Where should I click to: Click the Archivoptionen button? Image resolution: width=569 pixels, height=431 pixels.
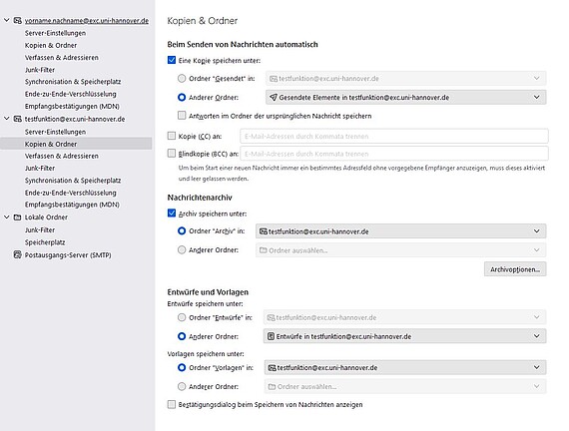[515, 269]
